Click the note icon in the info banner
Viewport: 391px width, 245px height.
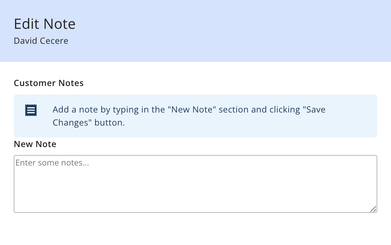click(x=31, y=110)
